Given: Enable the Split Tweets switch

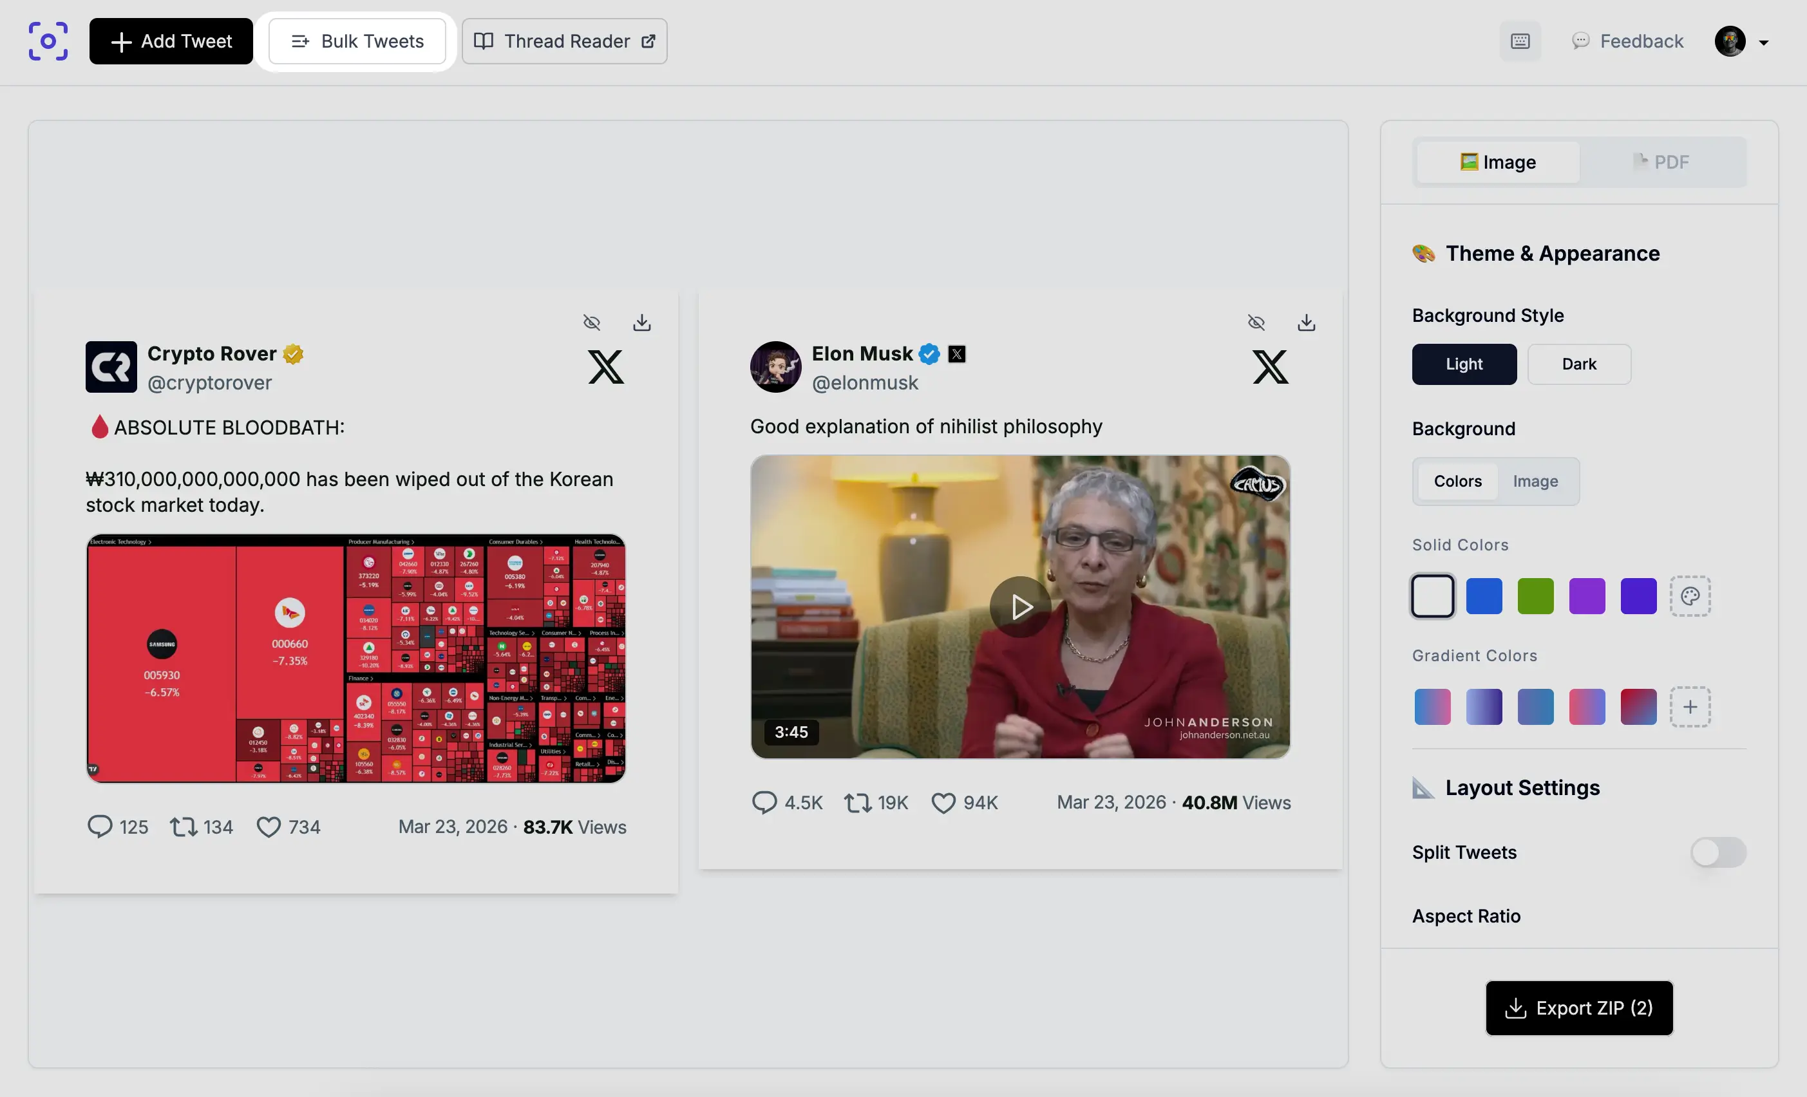Looking at the screenshot, I should (1717, 852).
